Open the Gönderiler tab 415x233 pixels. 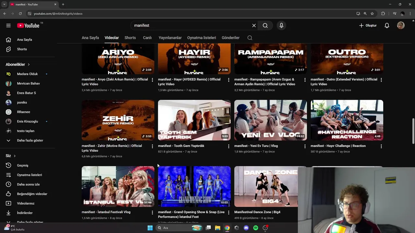231,38
